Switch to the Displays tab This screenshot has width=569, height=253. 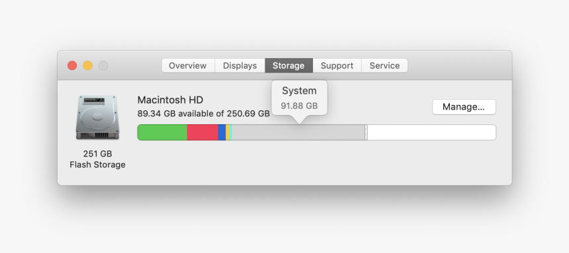(240, 65)
